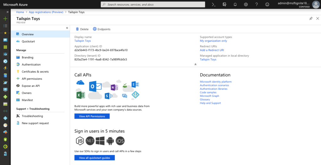Screen dimensions: 321x165
Task: Click the Delete toolbar button
Action: point(82,29)
